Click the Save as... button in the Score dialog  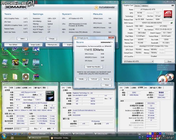[107, 79]
